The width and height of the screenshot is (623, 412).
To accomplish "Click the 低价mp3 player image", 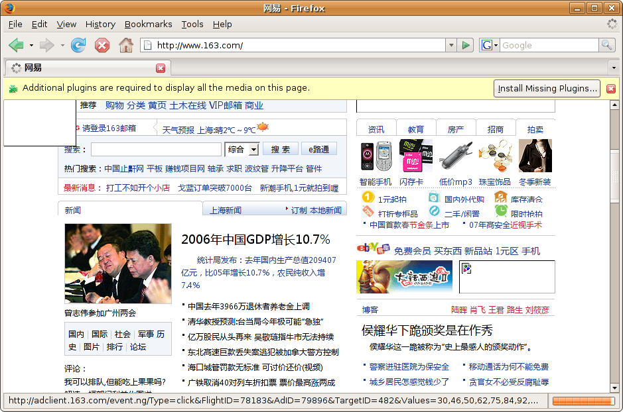I will click(456, 156).
